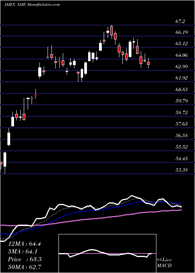195x273 pixels.
Task: Click the 55.52 price axis label
Action: 182,147
